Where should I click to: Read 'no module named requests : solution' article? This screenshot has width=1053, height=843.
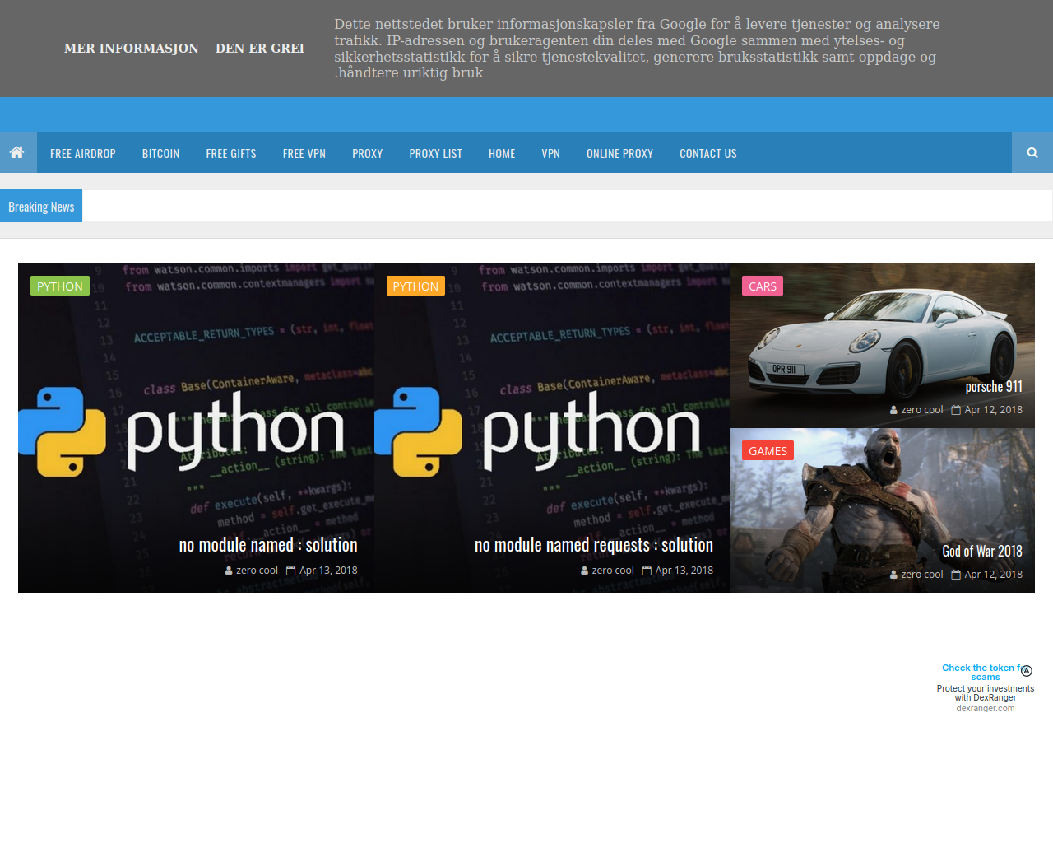click(x=594, y=545)
